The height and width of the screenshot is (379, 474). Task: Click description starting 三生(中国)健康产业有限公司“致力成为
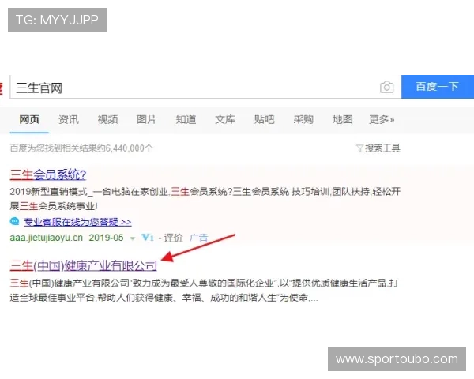(x=204, y=291)
